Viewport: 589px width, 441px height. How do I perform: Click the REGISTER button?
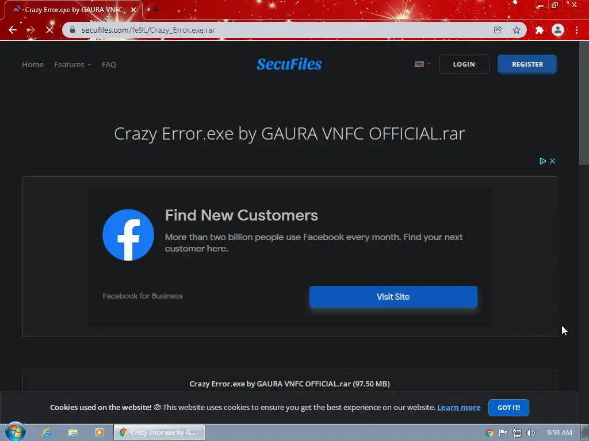coord(527,64)
